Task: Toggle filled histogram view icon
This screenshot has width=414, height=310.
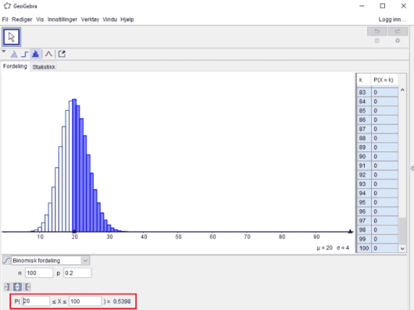Action: (35, 54)
